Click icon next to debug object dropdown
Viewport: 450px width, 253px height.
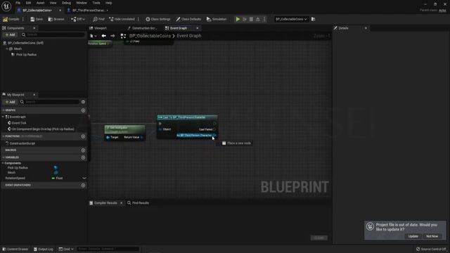point(314,19)
